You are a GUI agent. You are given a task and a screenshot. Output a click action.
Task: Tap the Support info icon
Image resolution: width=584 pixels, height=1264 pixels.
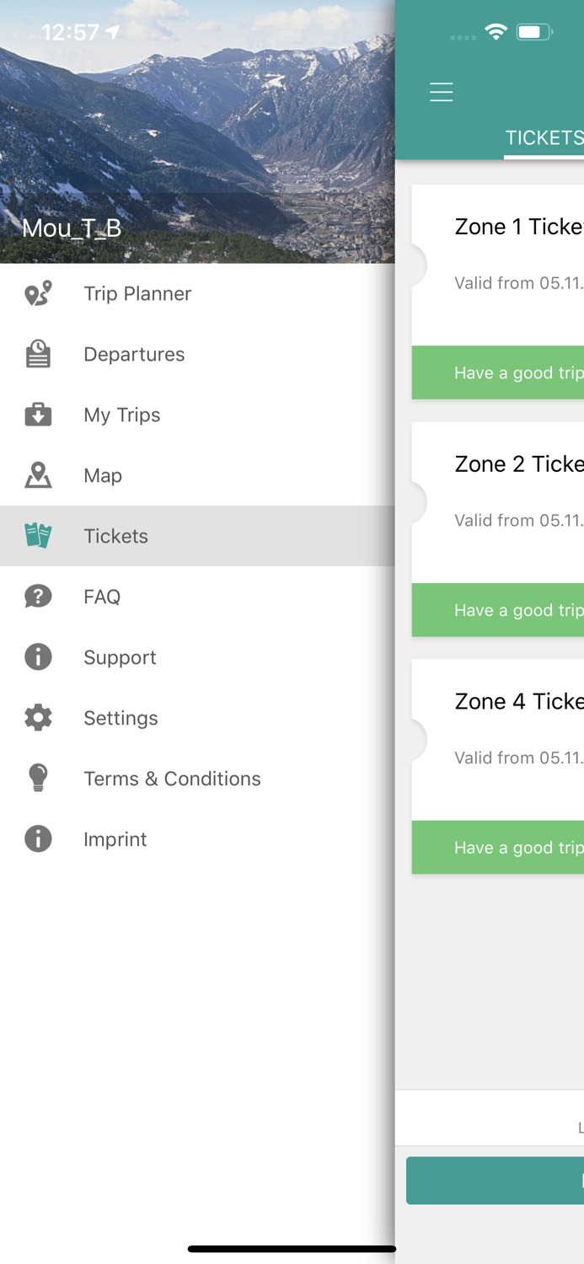tap(38, 657)
